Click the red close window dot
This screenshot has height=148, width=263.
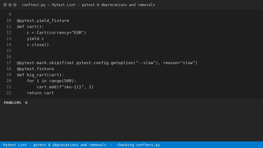(5, 5)
